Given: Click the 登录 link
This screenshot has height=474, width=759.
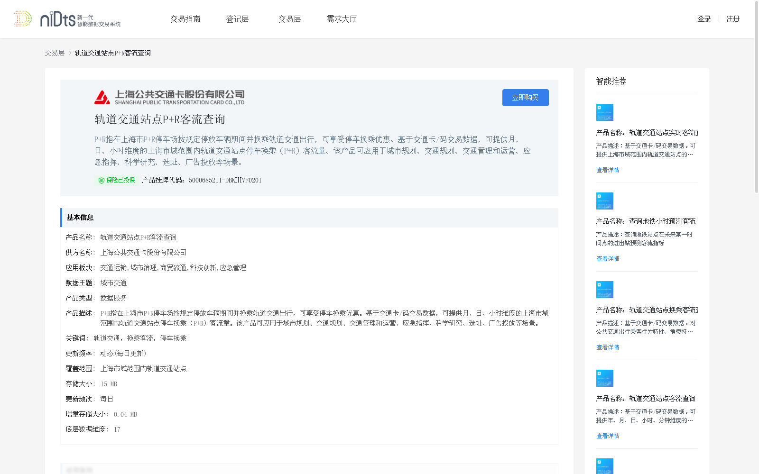Looking at the screenshot, I should pyautogui.click(x=704, y=19).
